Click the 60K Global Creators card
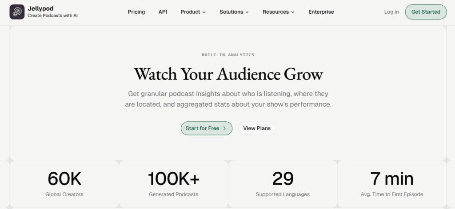The height and width of the screenshot is (209, 455). (64, 184)
